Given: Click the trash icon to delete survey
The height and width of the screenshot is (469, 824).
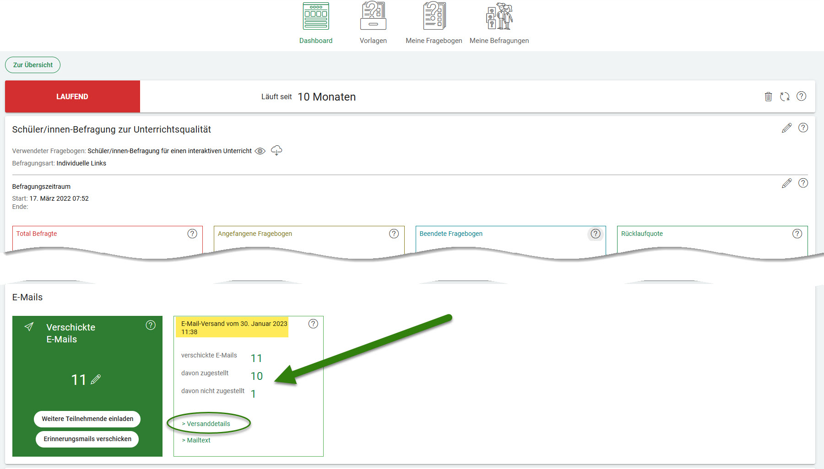Looking at the screenshot, I should pyautogui.click(x=768, y=96).
